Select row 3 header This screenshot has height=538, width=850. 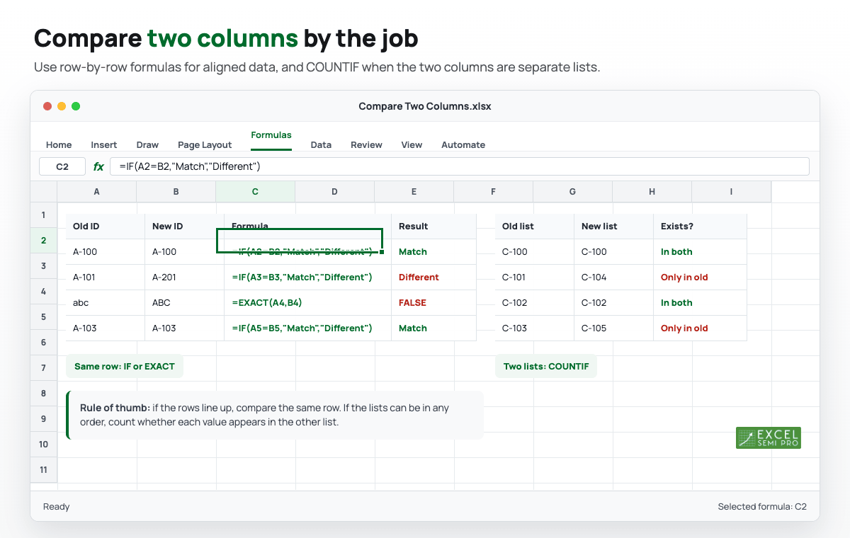(43, 266)
